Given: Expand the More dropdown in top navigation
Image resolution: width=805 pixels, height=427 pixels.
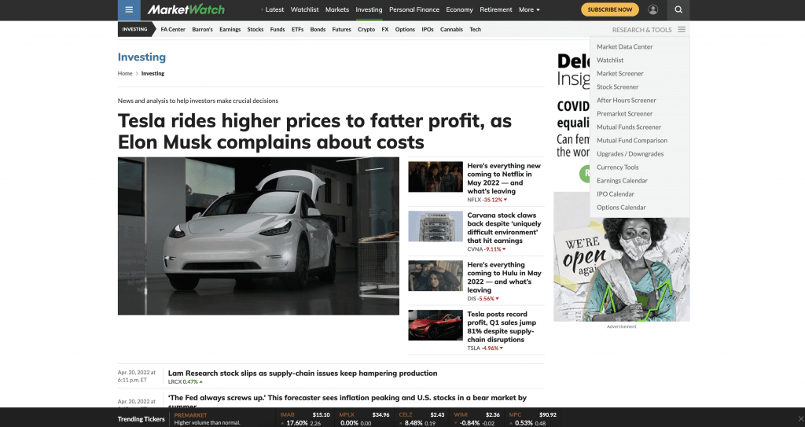Looking at the screenshot, I should 529,9.
